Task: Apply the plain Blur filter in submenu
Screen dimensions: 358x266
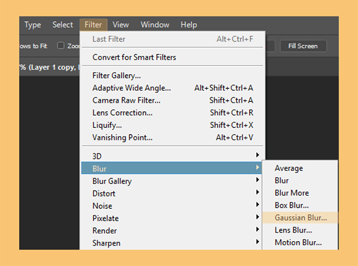Action: pos(300,181)
